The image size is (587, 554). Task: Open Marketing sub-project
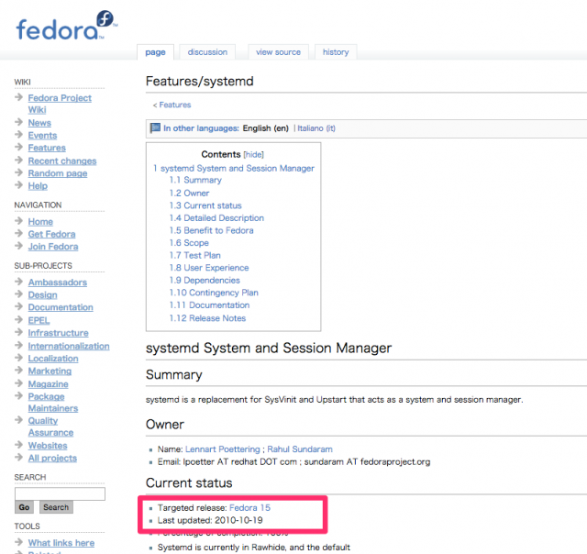click(50, 371)
